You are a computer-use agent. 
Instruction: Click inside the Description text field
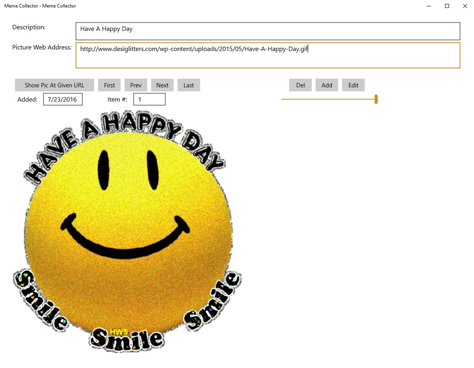pyautogui.click(x=267, y=31)
